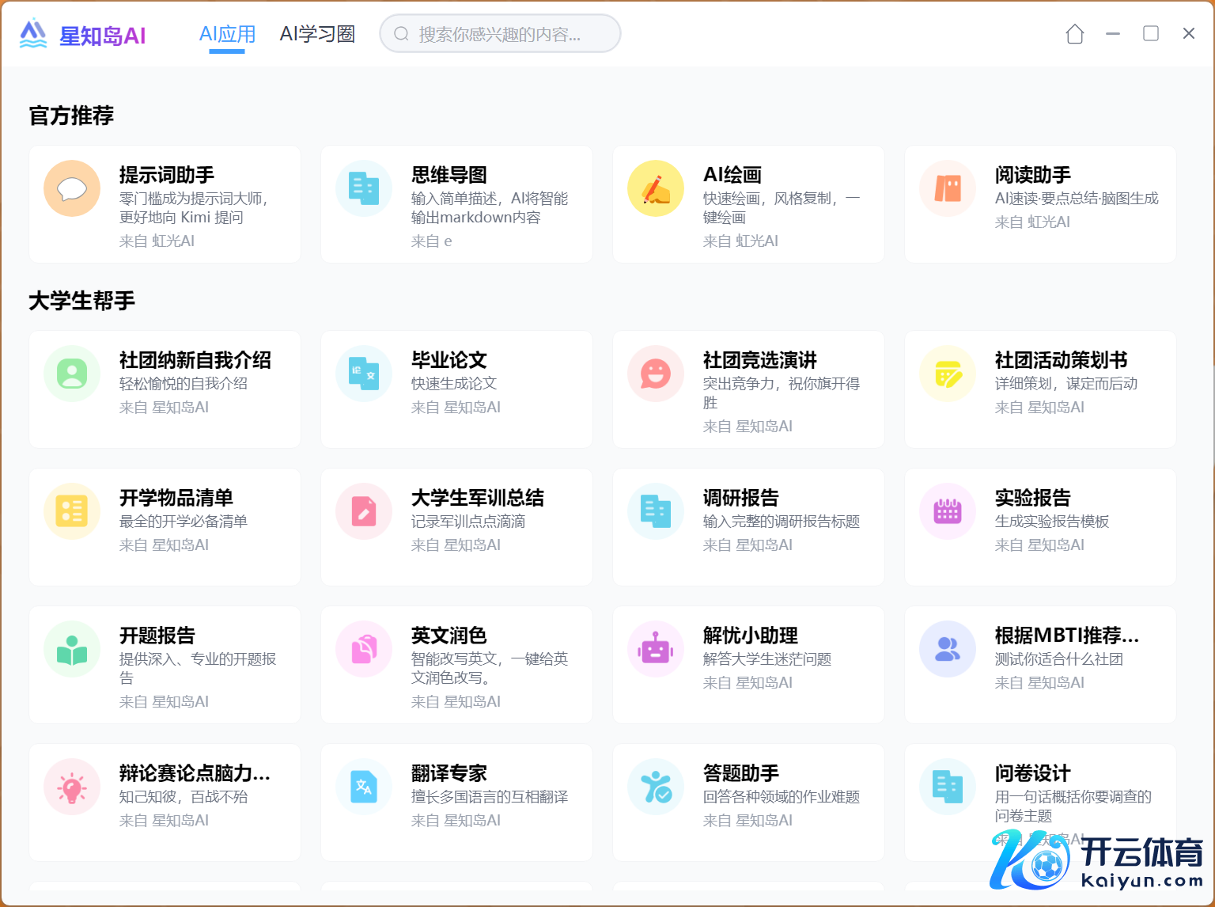Screen dimensions: 1215x907
Task: Select the 开题报告 app card
Action: click(x=165, y=665)
